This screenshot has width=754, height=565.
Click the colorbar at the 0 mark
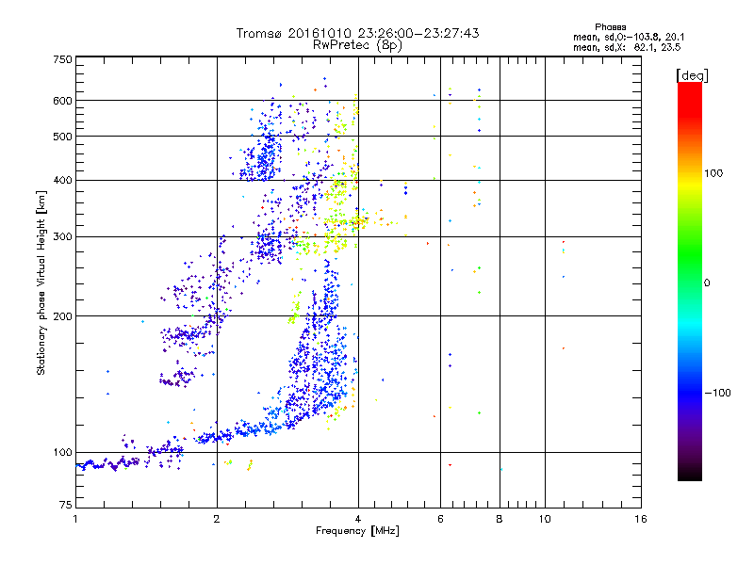[690, 283]
